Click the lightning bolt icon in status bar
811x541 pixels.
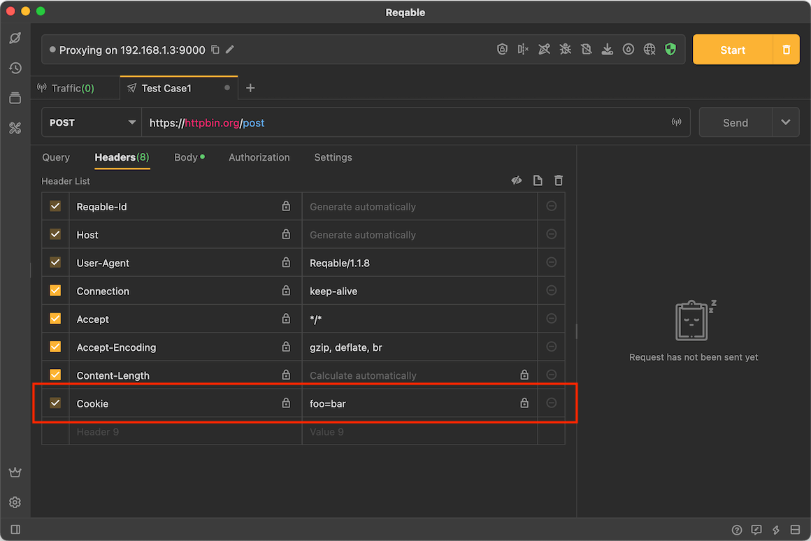776,530
